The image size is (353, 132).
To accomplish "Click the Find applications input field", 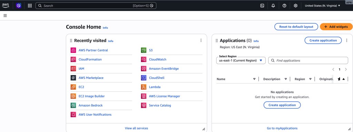I will [308, 60].
